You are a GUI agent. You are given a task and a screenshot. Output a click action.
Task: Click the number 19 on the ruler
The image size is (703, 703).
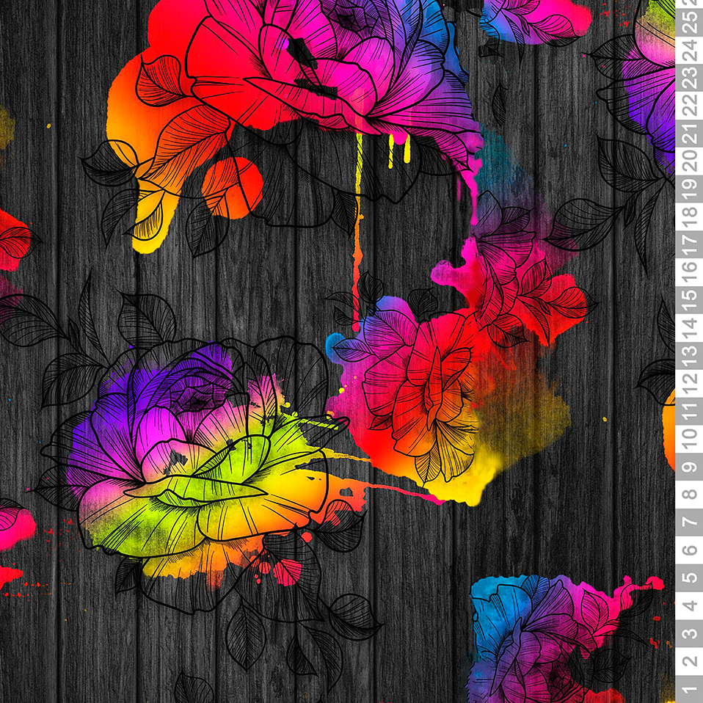[x=688, y=187]
